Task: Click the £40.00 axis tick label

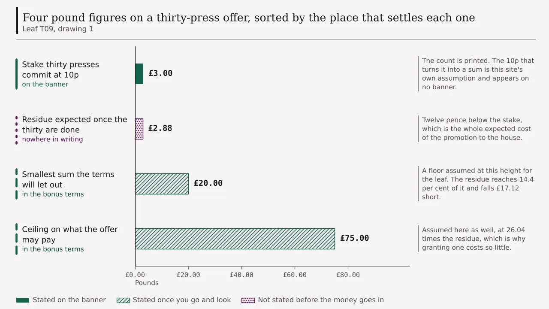Action: (241, 275)
